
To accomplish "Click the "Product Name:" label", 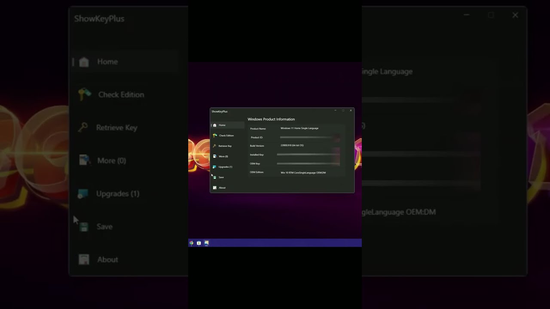I will point(258,129).
